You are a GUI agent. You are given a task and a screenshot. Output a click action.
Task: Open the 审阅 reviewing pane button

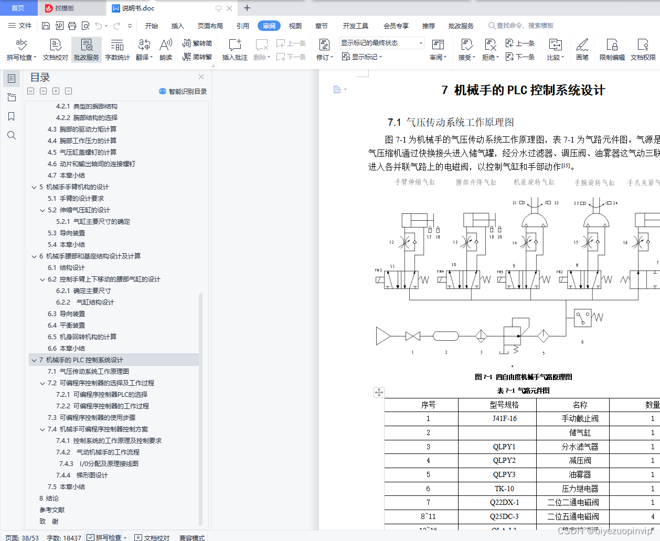coord(438,50)
